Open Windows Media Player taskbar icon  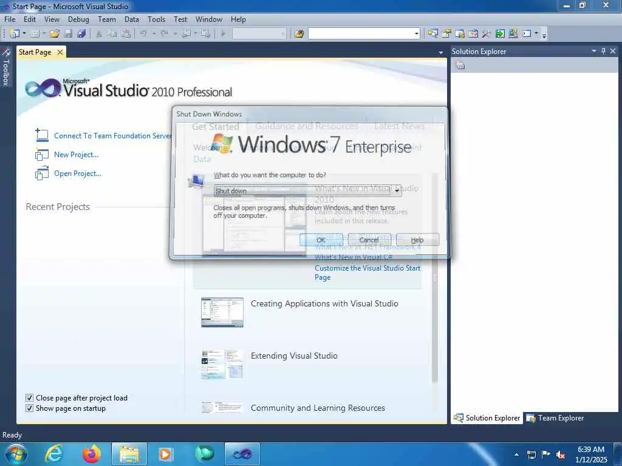pyautogui.click(x=166, y=454)
